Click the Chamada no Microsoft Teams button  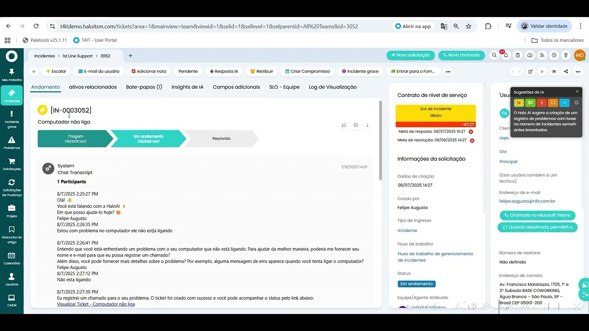coord(537,215)
